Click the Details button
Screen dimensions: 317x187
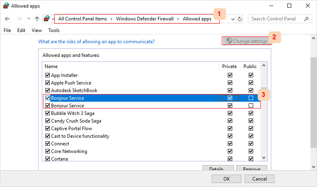point(218,168)
